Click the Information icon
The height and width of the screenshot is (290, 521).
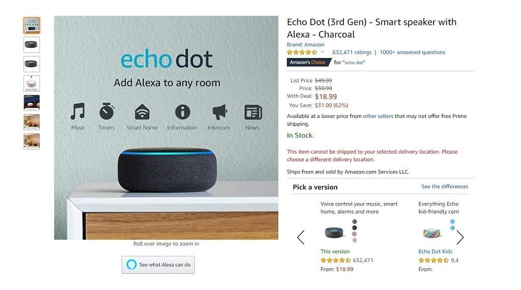coord(183,112)
